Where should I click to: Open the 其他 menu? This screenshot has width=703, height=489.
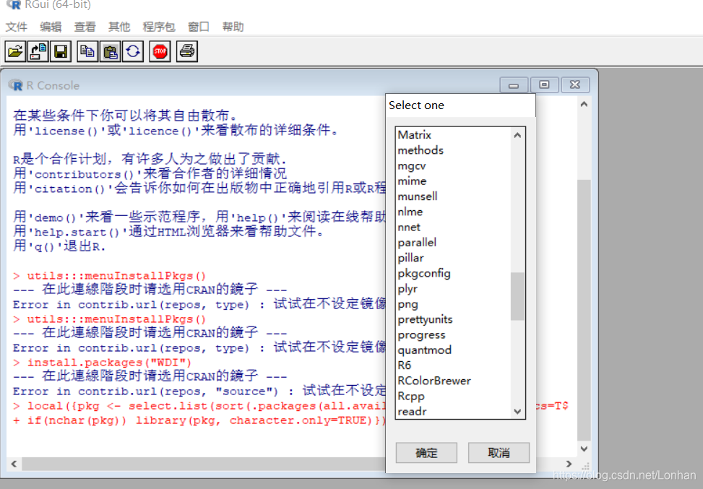[119, 27]
